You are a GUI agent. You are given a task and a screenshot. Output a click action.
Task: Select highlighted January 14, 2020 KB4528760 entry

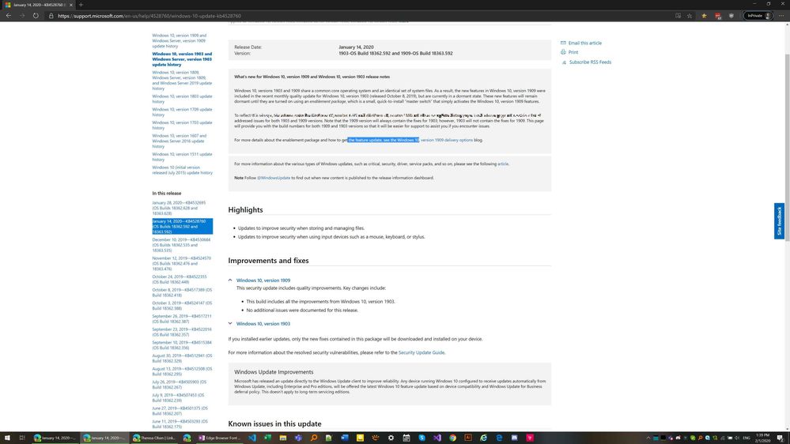click(x=183, y=227)
